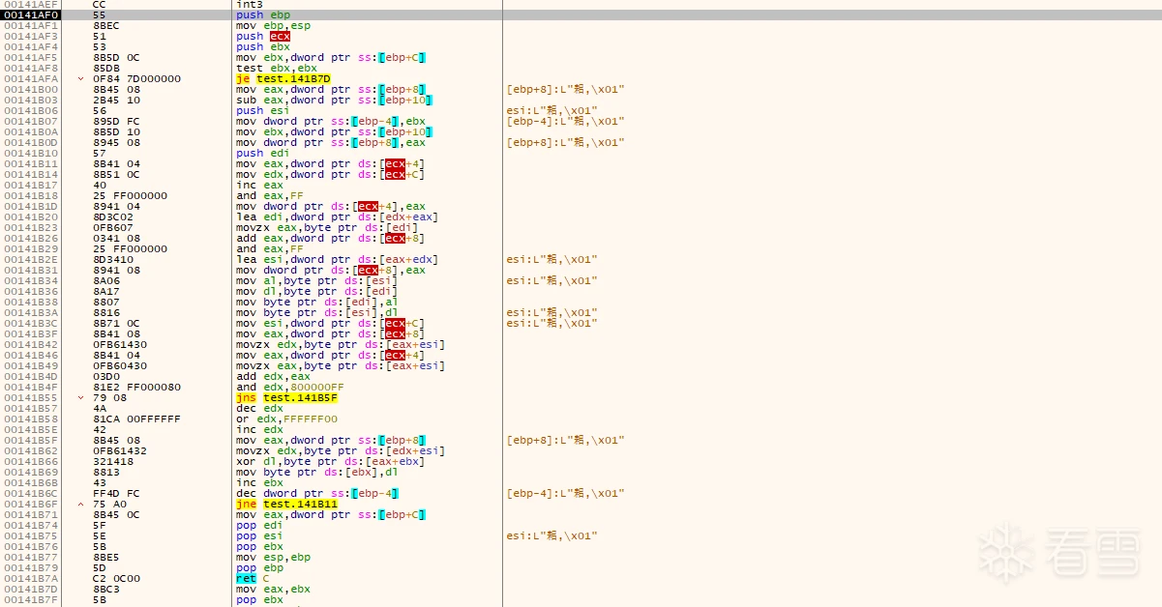The height and width of the screenshot is (607, 1162).
Task: Click the test ebx,ebx instruction
Action: (x=263, y=69)
